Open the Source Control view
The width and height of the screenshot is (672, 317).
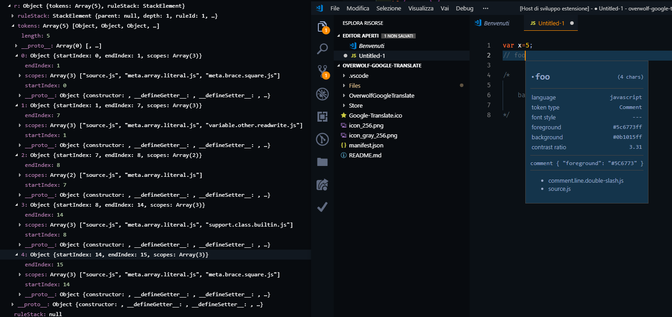pyautogui.click(x=322, y=71)
